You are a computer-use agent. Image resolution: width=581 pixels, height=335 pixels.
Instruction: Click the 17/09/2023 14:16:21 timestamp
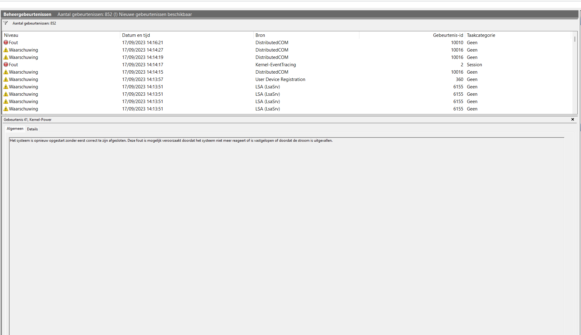[143, 43]
